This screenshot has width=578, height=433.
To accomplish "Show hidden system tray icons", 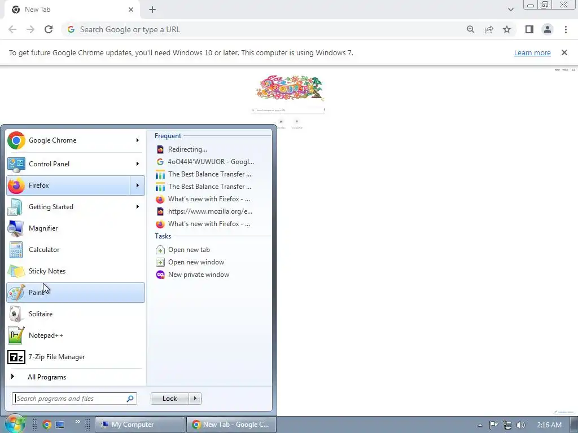I will click(480, 425).
